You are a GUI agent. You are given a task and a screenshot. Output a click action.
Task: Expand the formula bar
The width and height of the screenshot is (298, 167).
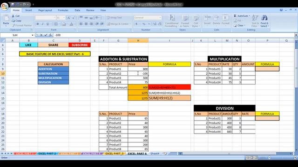(x=296, y=35)
